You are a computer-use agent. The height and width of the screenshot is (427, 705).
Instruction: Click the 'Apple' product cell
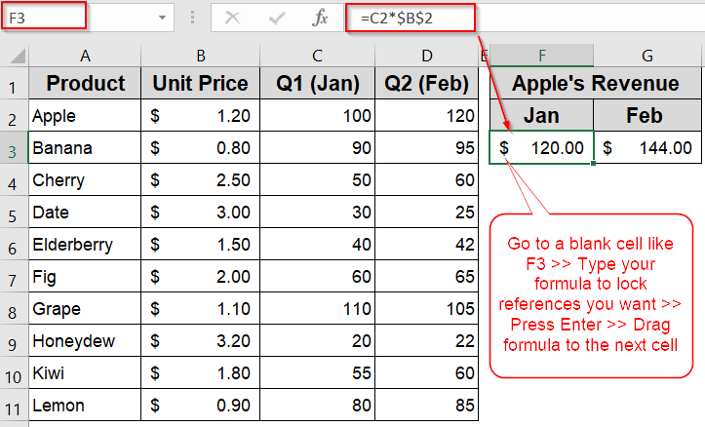point(85,115)
